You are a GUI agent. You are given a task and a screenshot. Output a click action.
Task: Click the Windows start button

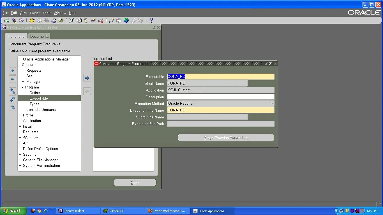coord(13,211)
